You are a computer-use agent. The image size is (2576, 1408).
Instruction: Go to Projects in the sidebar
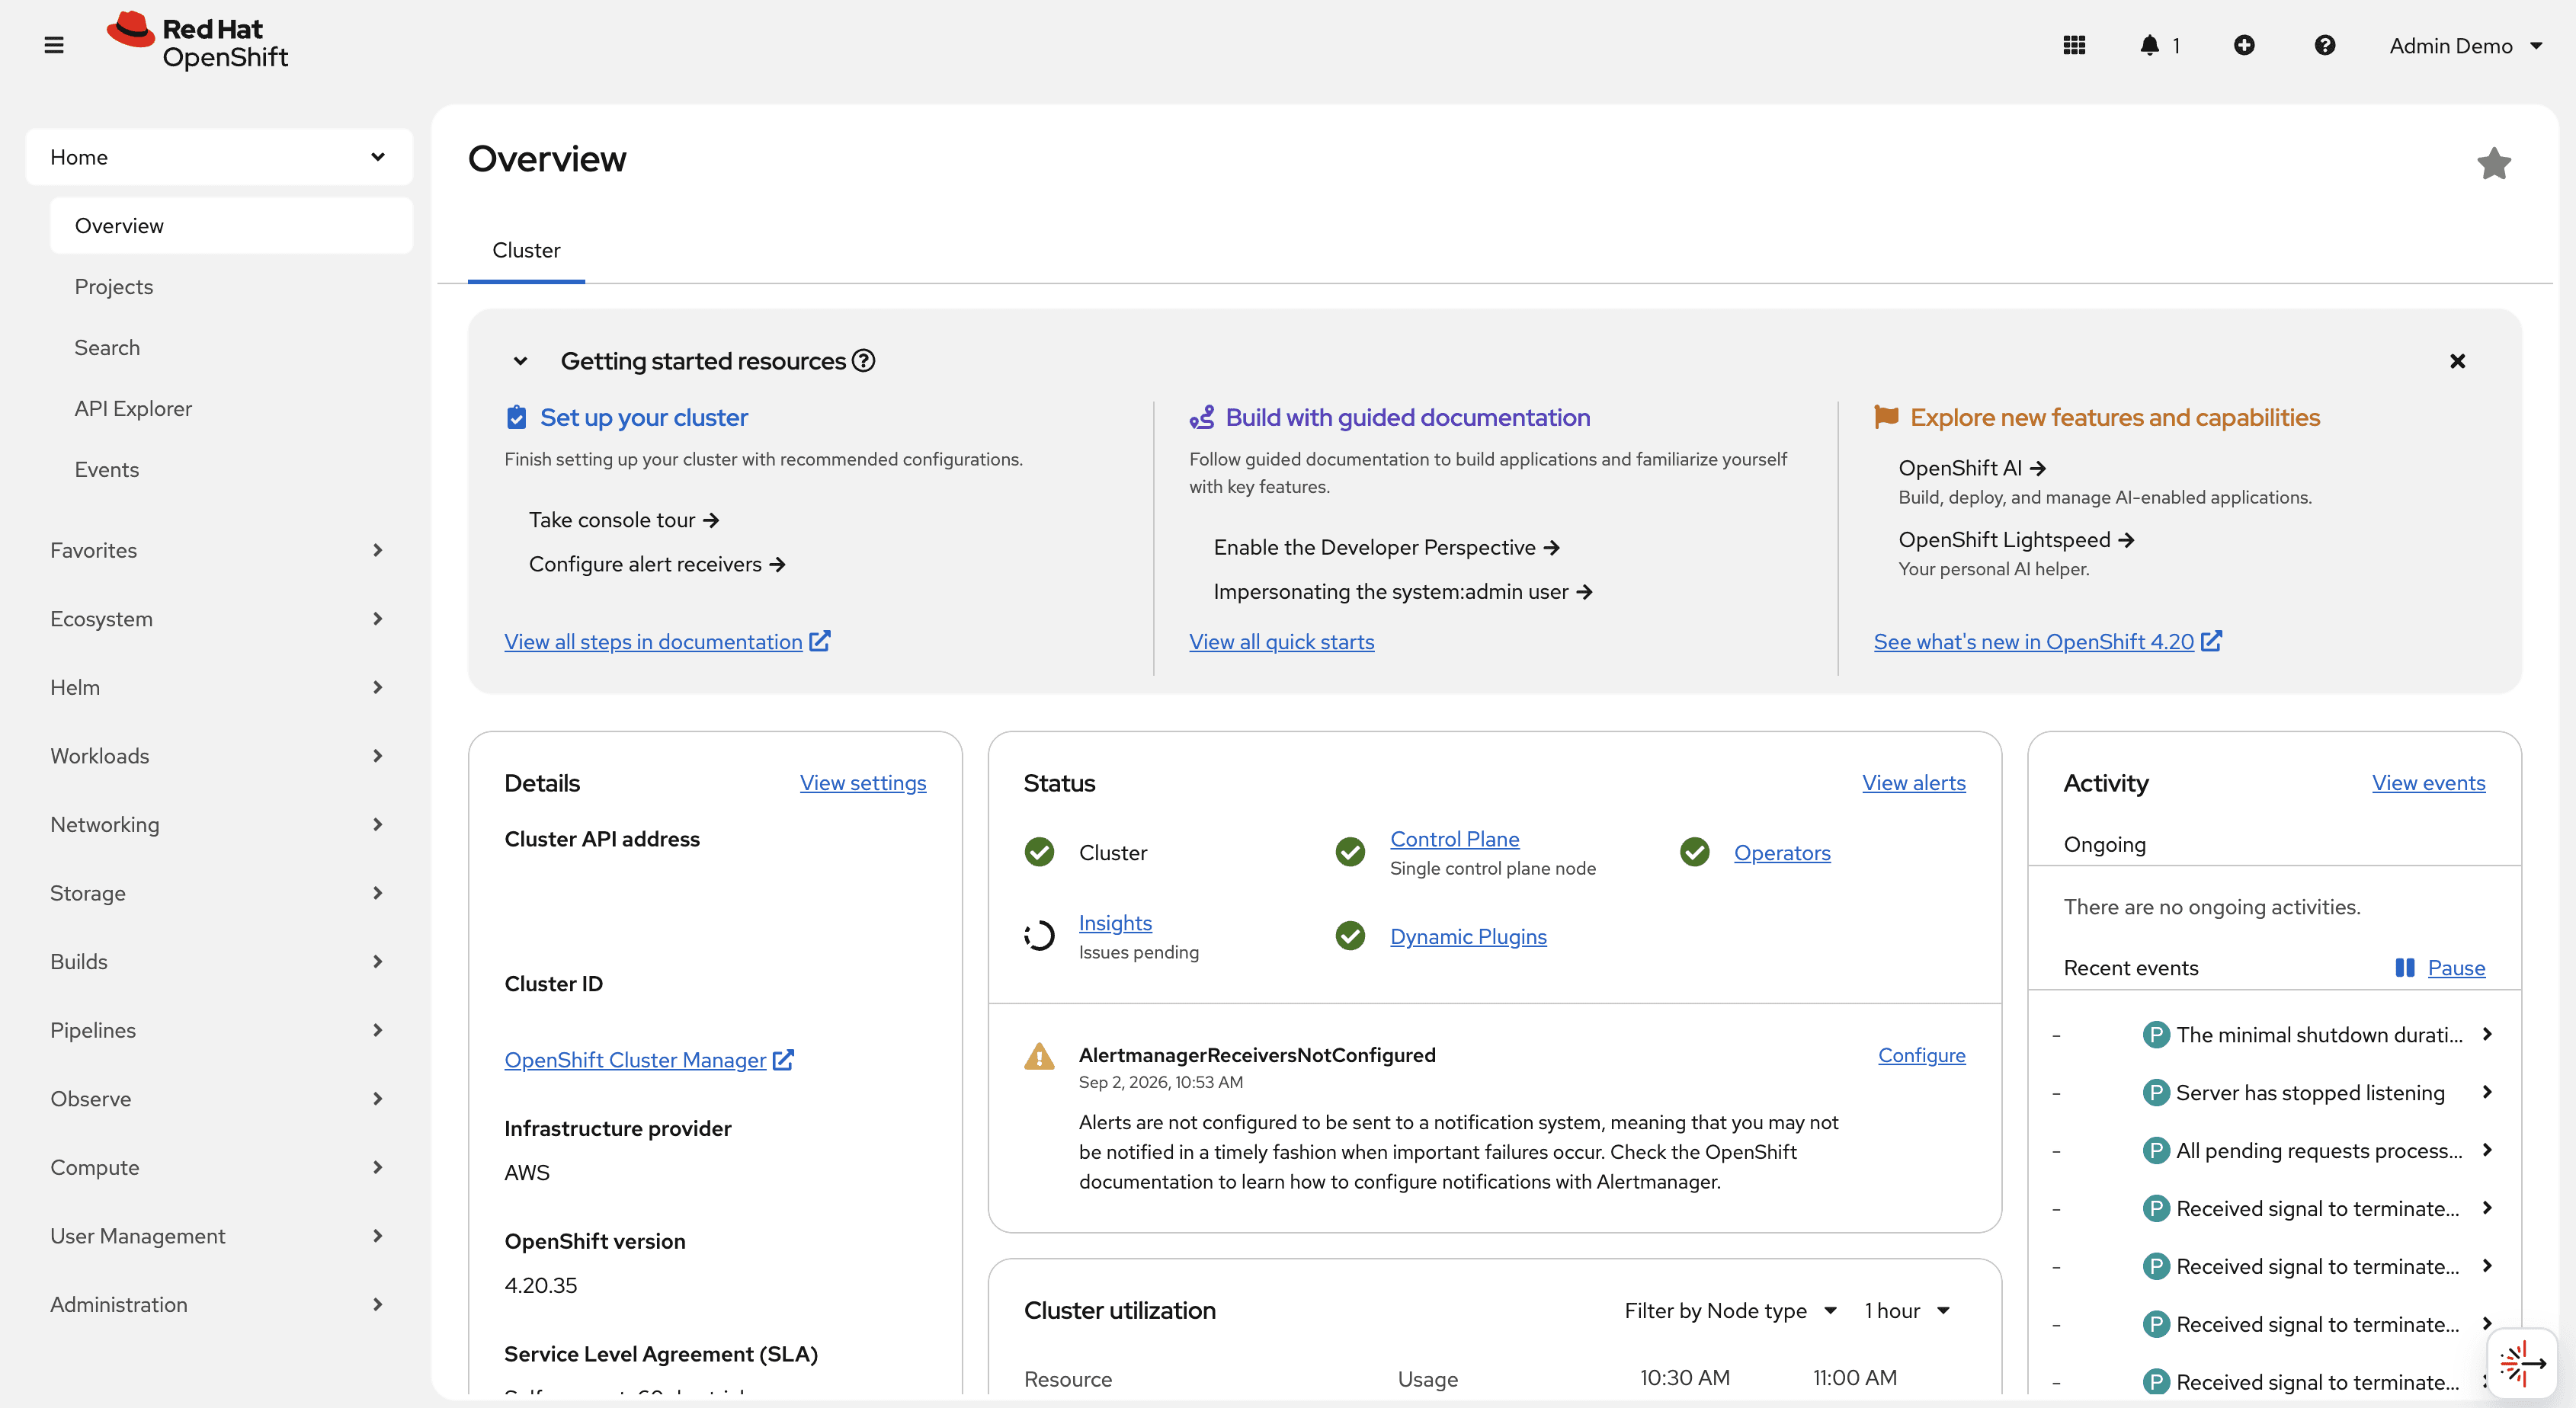click(x=231, y=287)
